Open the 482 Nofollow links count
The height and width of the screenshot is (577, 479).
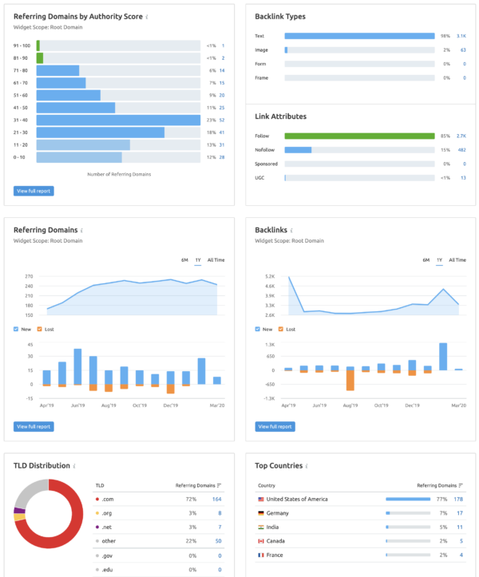coord(462,150)
